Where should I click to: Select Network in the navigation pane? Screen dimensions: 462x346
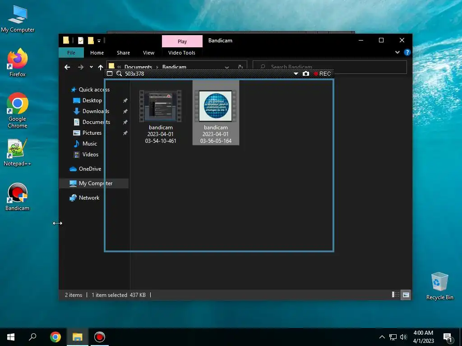pos(89,198)
